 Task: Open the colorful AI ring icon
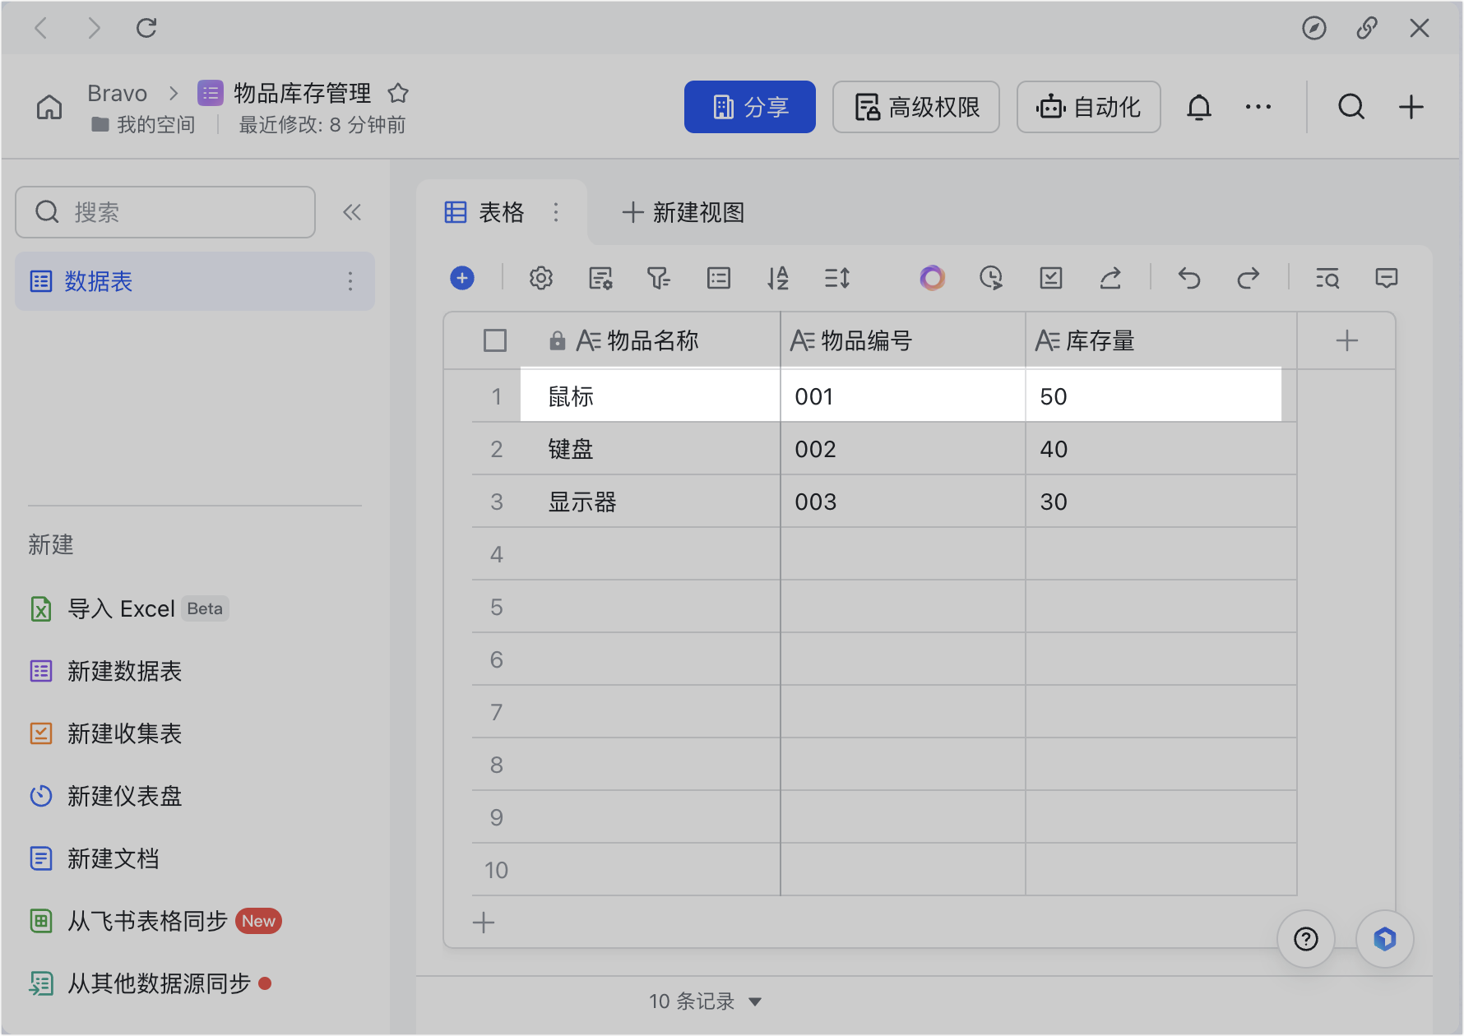932,278
